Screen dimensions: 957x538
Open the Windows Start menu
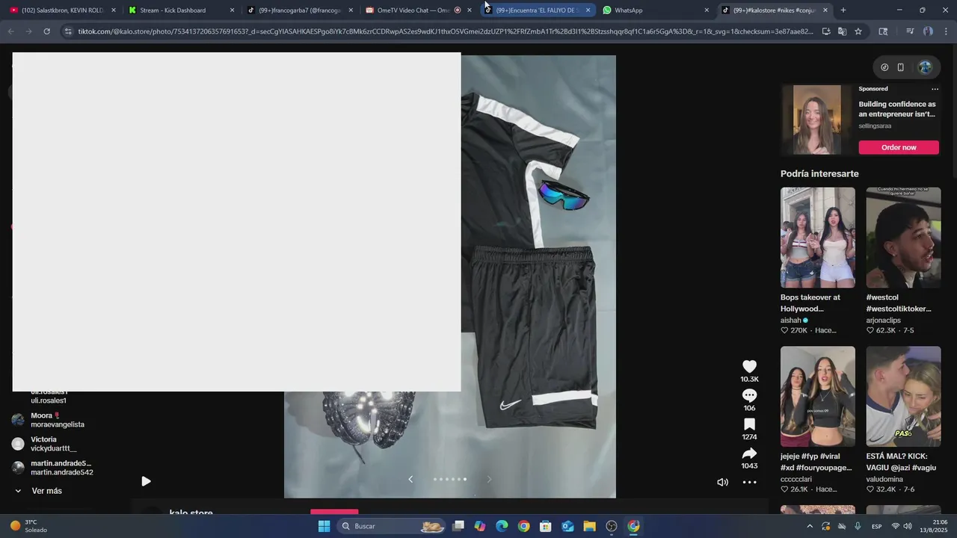pyautogui.click(x=324, y=526)
